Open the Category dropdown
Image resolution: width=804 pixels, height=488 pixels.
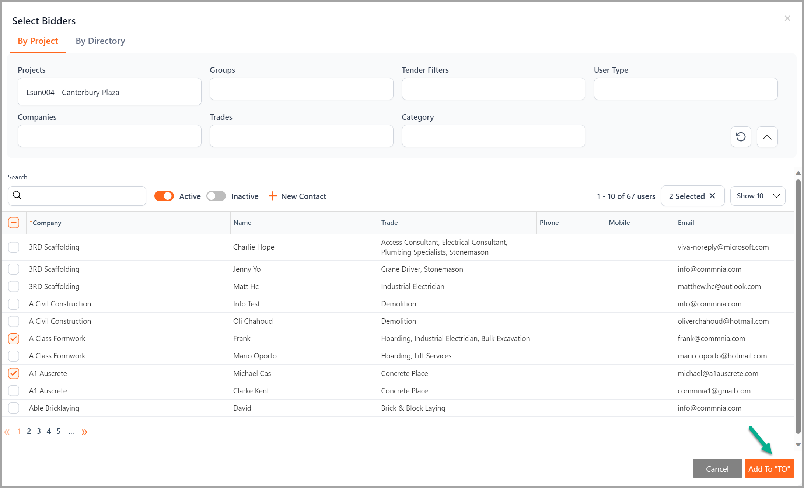493,136
